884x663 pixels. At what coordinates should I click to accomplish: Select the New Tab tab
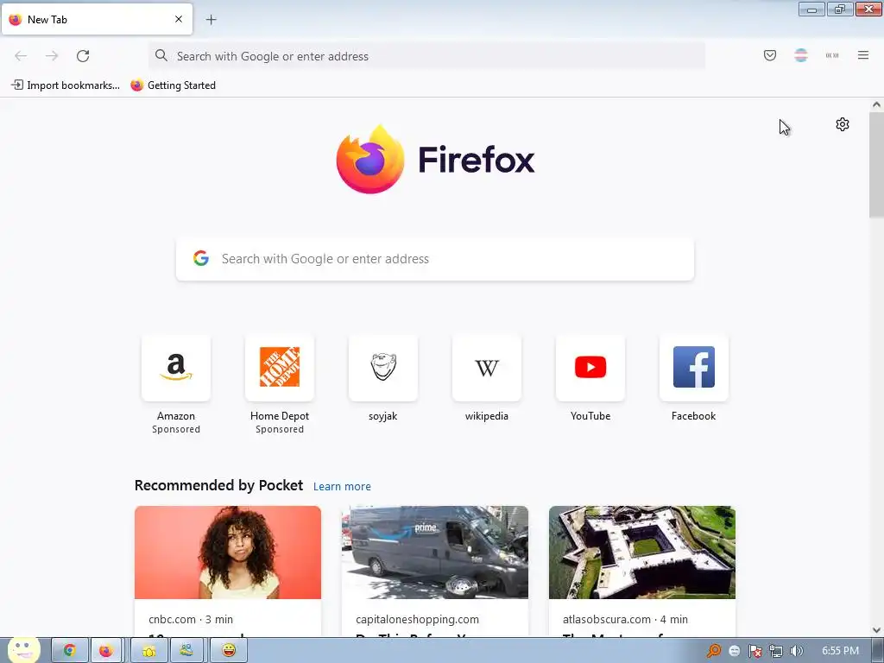coord(97,19)
